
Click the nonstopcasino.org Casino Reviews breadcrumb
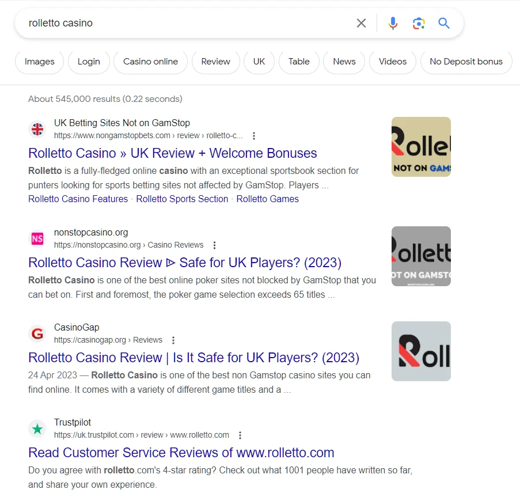click(128, 245)
